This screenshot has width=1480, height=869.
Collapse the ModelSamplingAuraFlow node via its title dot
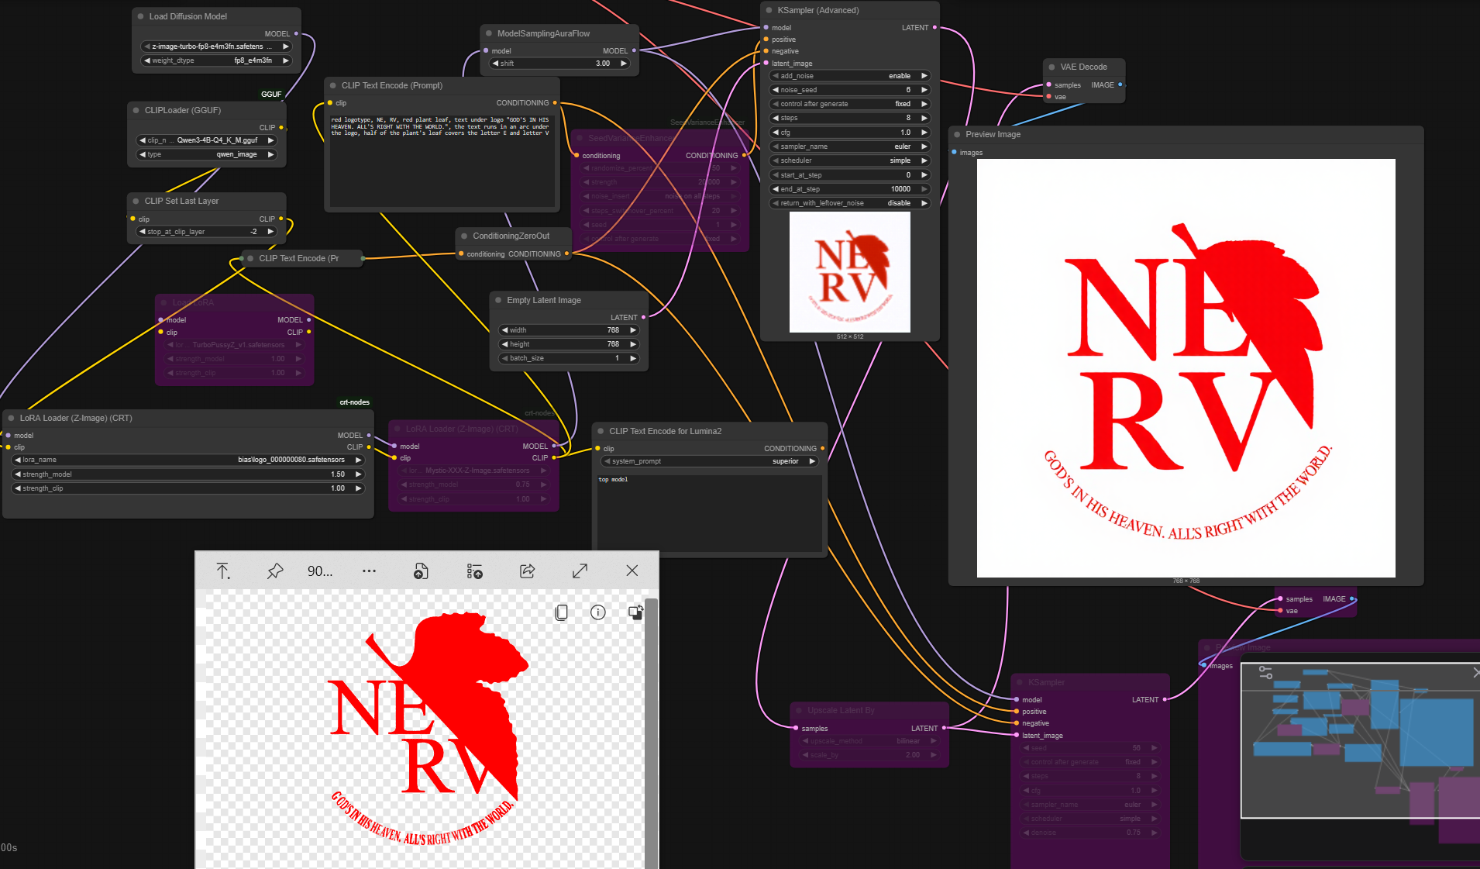click(x=489, y=33)
